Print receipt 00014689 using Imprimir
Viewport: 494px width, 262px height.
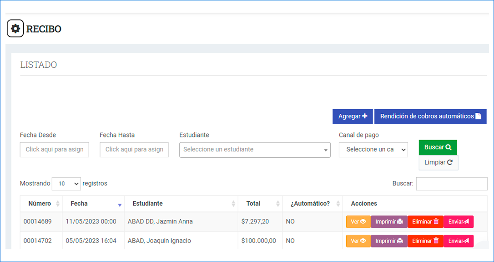389,222
